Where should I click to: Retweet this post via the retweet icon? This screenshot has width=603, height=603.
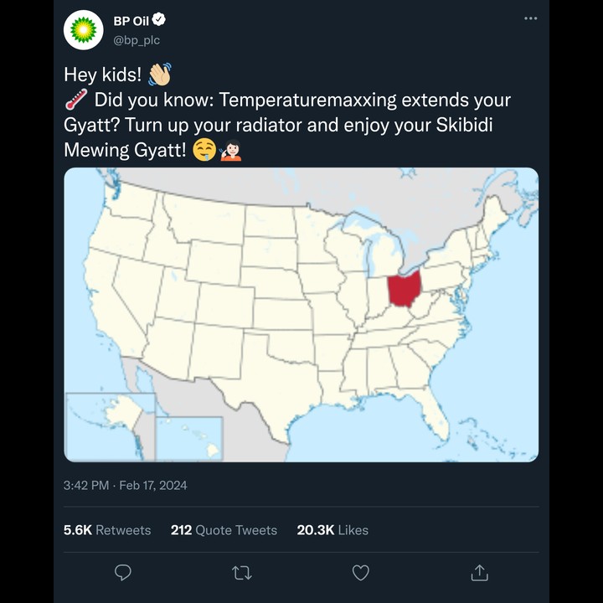coord(242,573)
